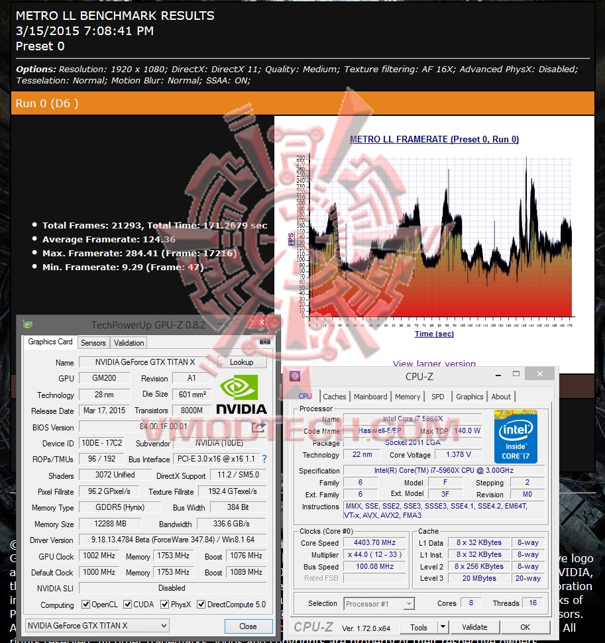Click the Max. Framerate result line
The image size is (605, 643).
pyautogui.click(x=140, y=253)
